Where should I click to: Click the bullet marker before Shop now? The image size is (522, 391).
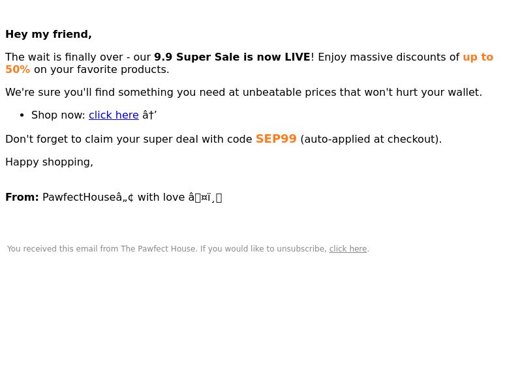[22, 115]
